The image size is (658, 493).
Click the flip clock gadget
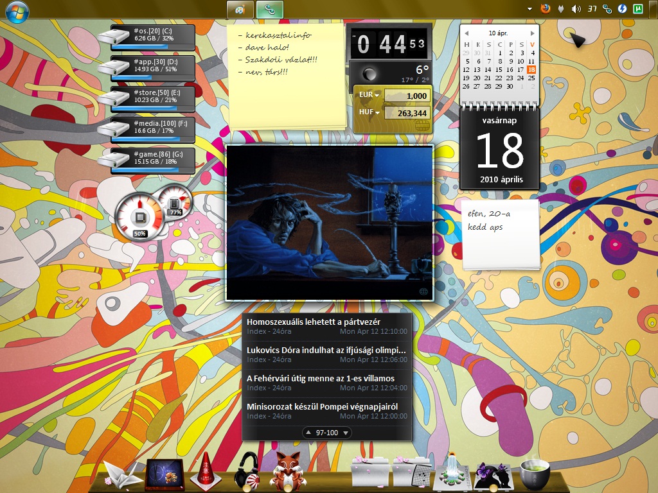pos(389,43)
